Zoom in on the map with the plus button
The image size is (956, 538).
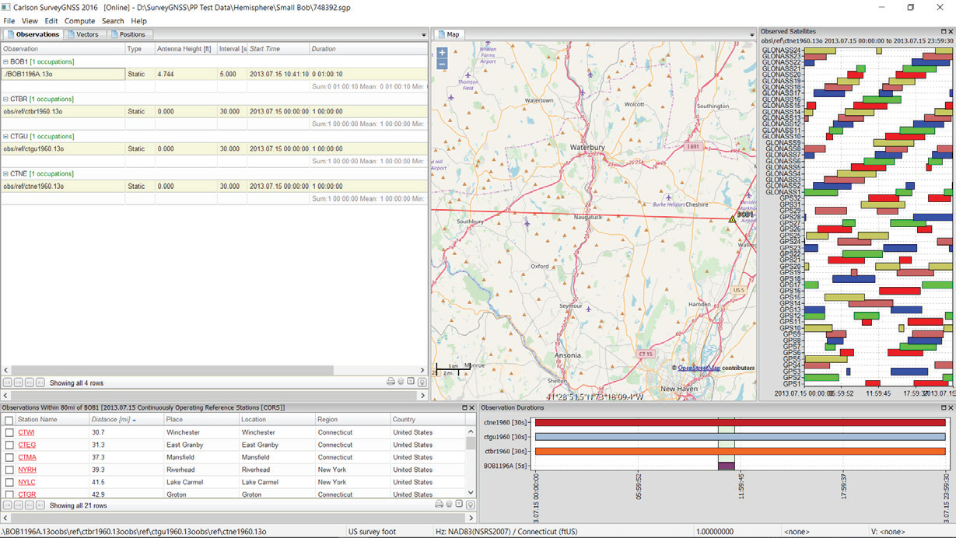(442, 53)
